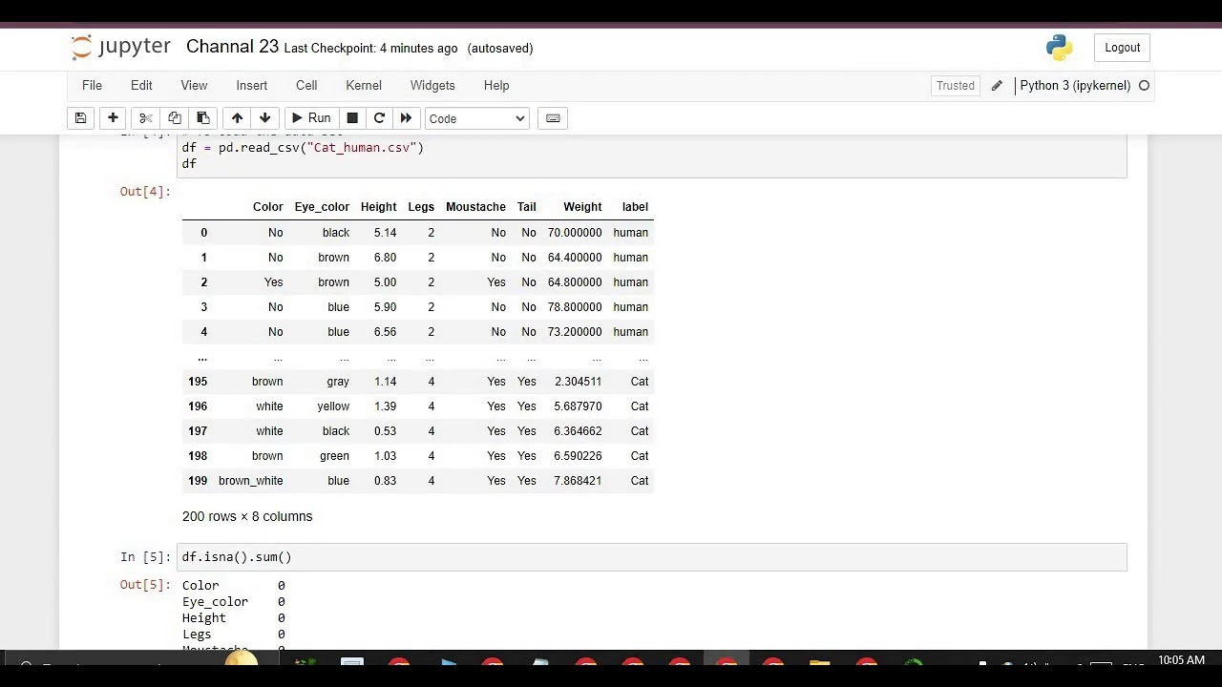Click the last checkpoint timestamp text
Screen dimensions: 1222x687
click(370, 48)
